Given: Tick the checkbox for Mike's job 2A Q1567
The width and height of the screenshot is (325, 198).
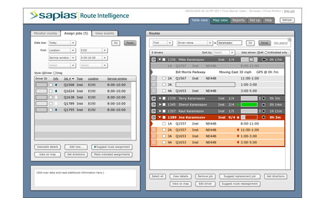Looking at the screenshot, I should click(x=164, y=78).
